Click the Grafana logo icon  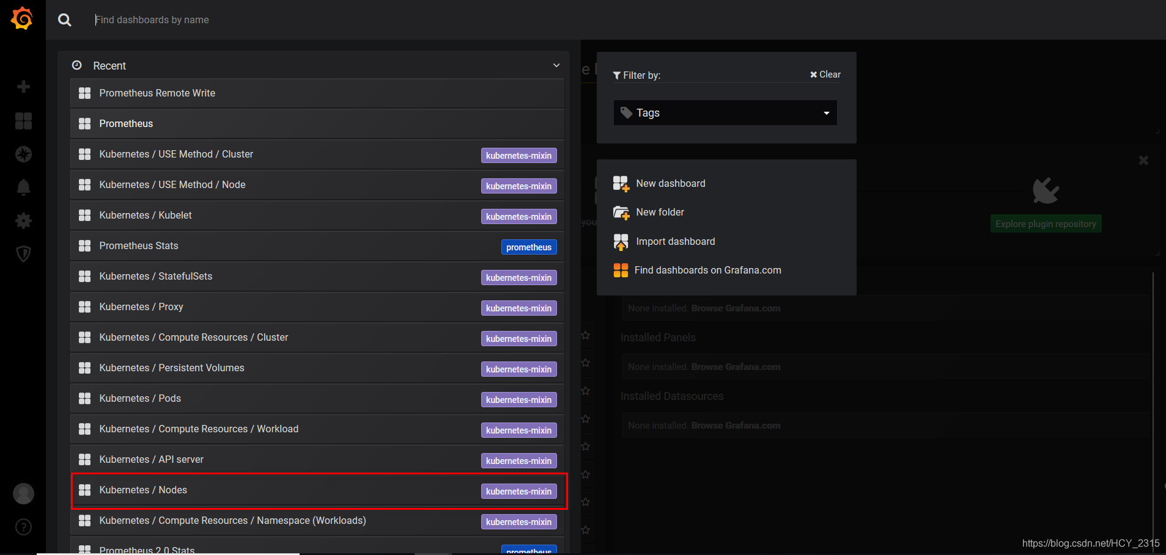click(22, 18)
